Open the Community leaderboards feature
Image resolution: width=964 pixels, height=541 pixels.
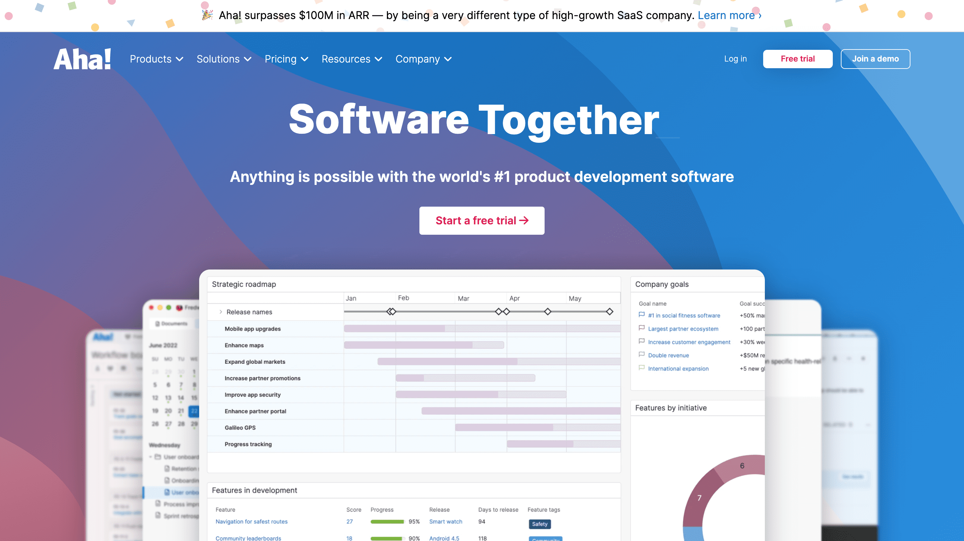pos(248,538)
